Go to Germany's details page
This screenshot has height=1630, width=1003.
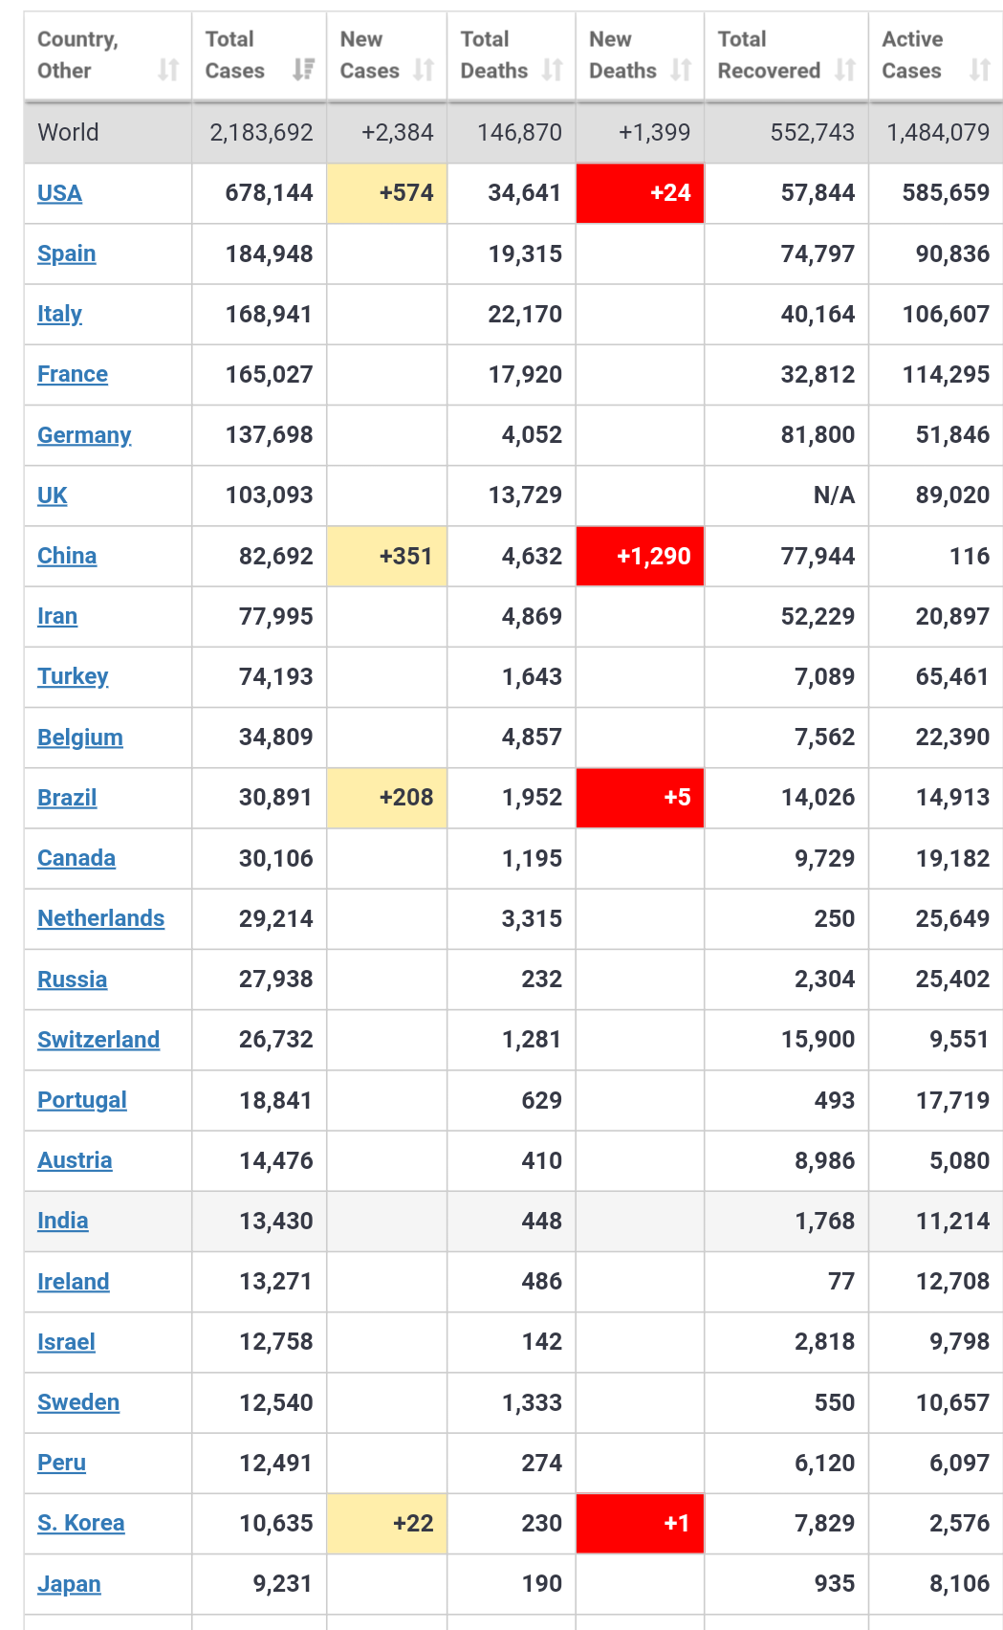84,435
